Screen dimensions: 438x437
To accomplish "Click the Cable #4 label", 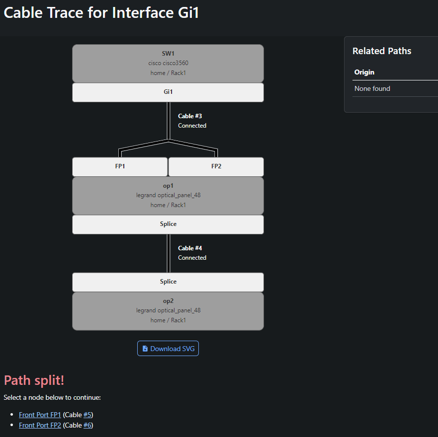I will tap(190, 248).
